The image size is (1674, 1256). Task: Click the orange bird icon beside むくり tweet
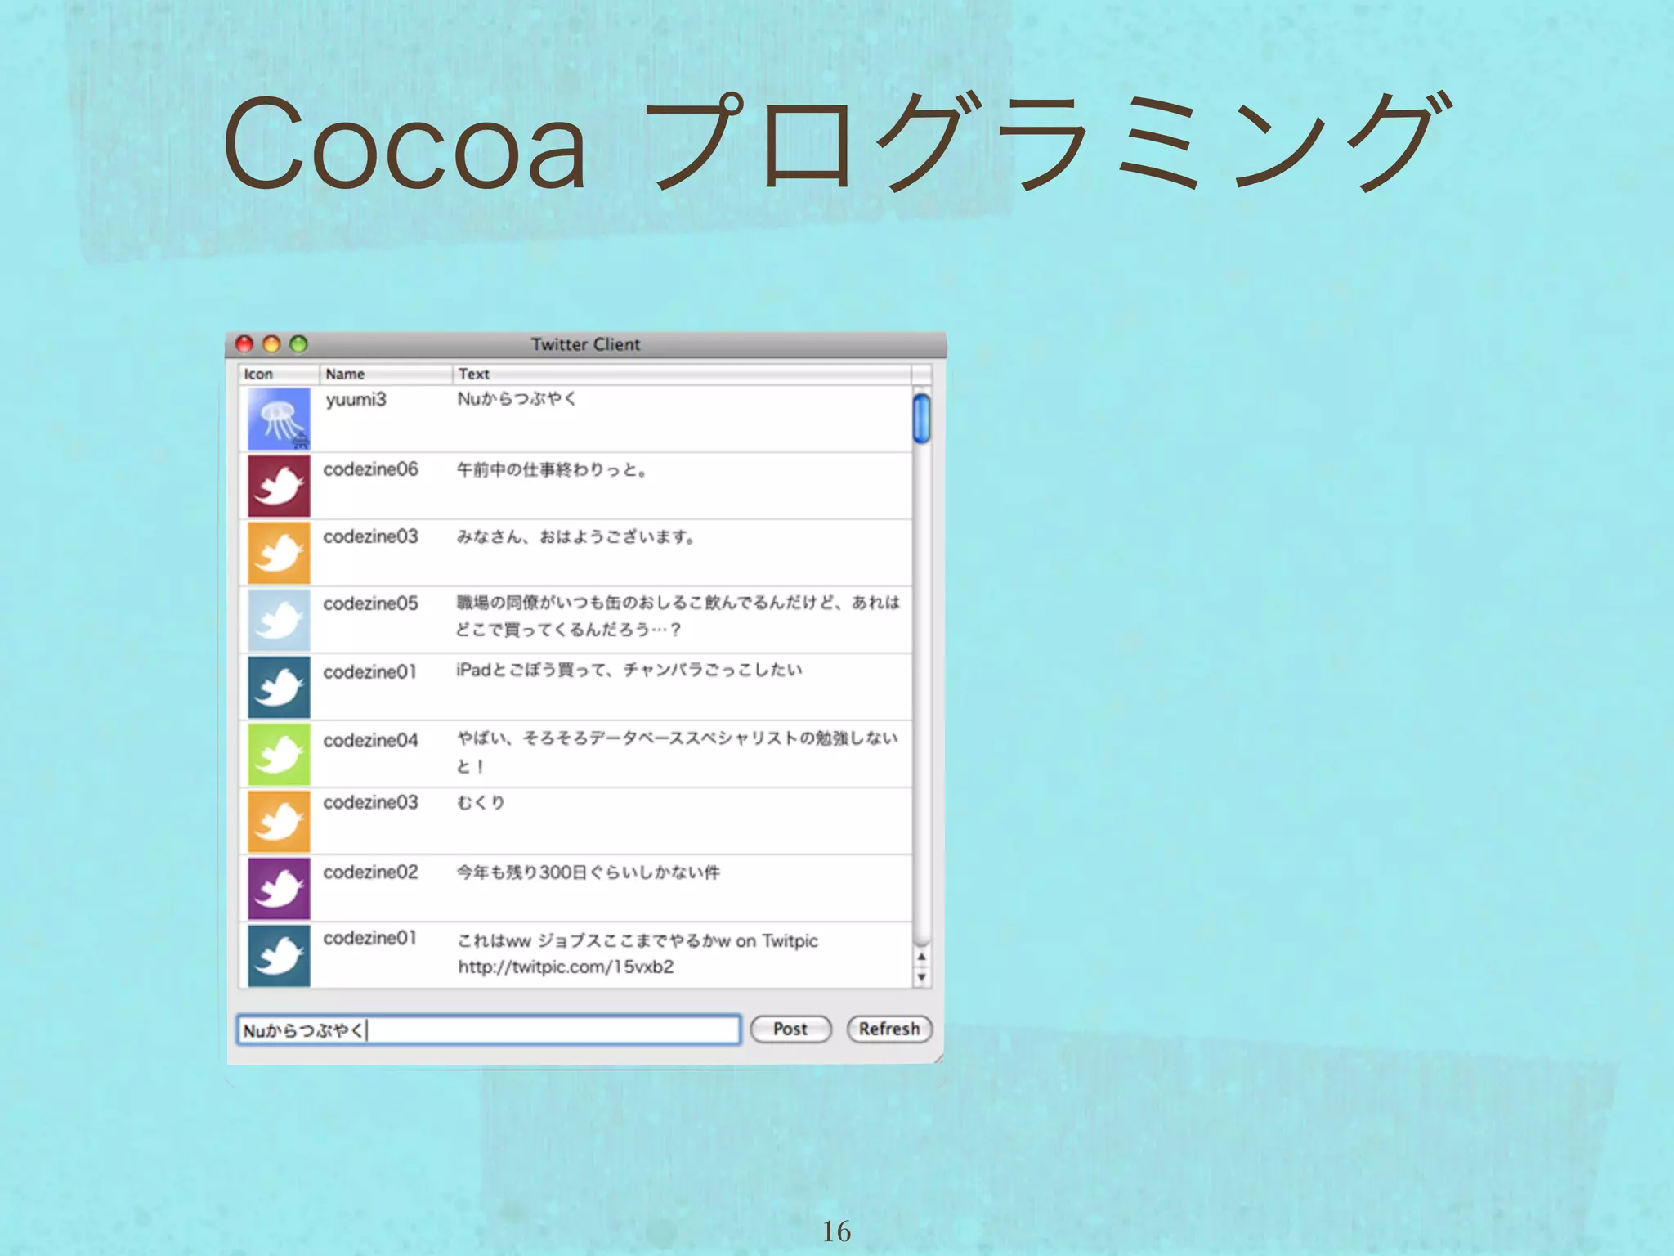(x=279, y=821)
